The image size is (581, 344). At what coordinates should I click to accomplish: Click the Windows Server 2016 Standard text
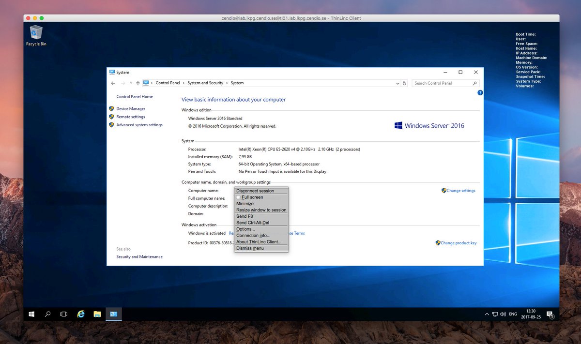click(x=215, y=119)
